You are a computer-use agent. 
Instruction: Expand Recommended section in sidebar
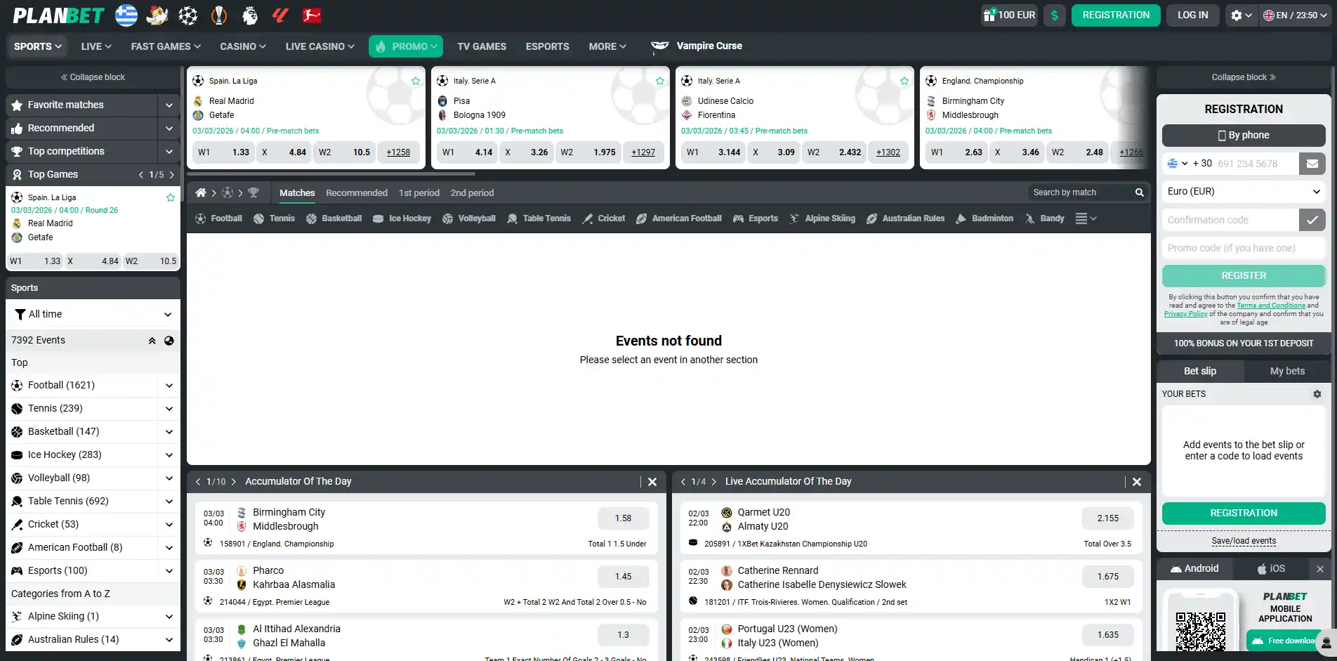[169, 129]
